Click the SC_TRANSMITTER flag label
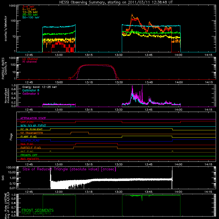This screenshot has height=219, width=219. tap(31, 133)
